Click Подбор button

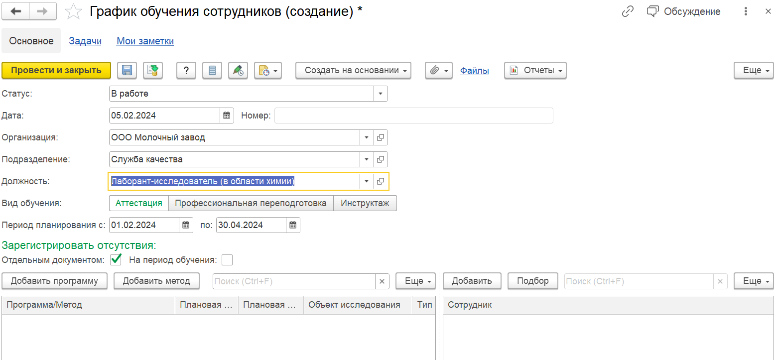pos(533,281)
